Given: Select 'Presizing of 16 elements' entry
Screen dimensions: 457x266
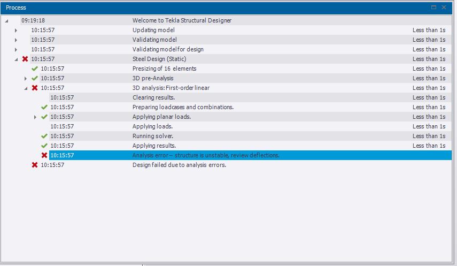Looking at the screenshot, I should pos(165,69).
